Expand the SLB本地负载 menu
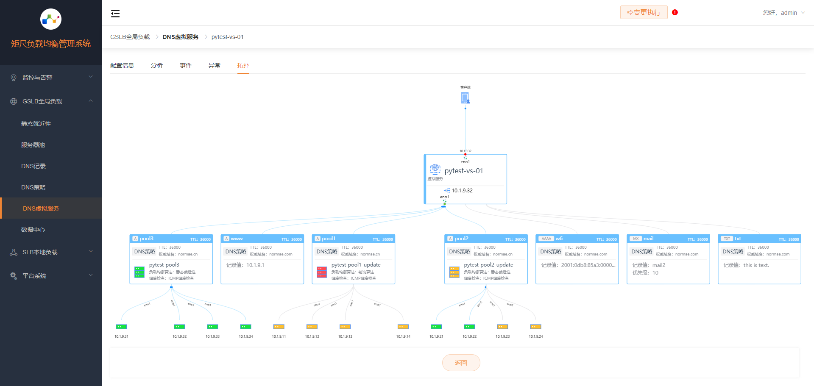 tap(51, 252)
